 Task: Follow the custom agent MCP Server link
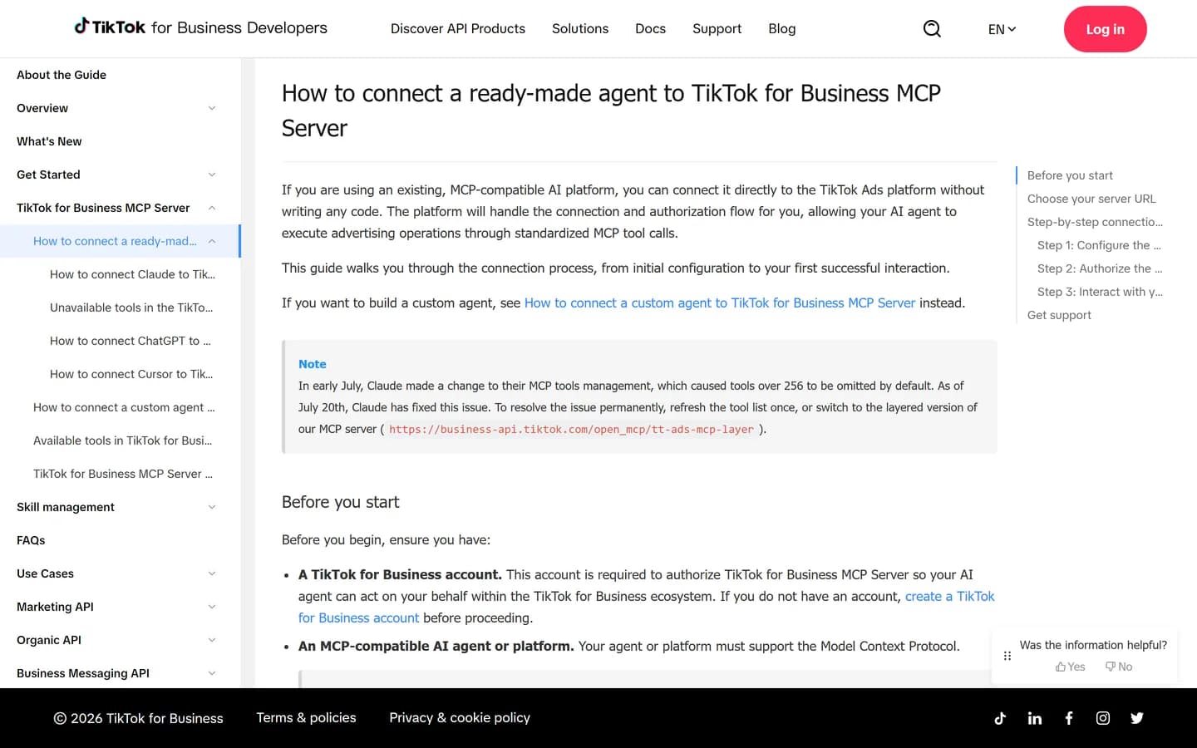click(720, 303)
